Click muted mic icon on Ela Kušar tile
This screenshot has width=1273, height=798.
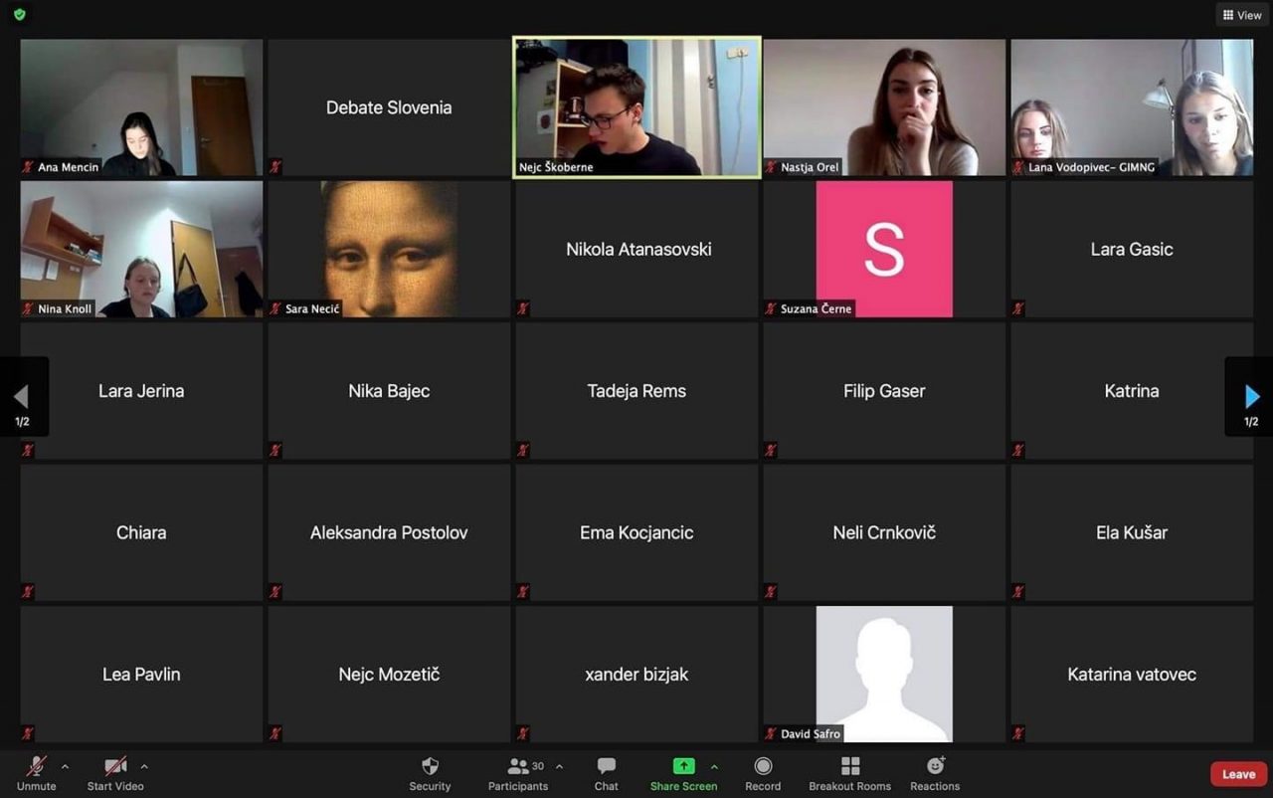tap(1018, 592)
